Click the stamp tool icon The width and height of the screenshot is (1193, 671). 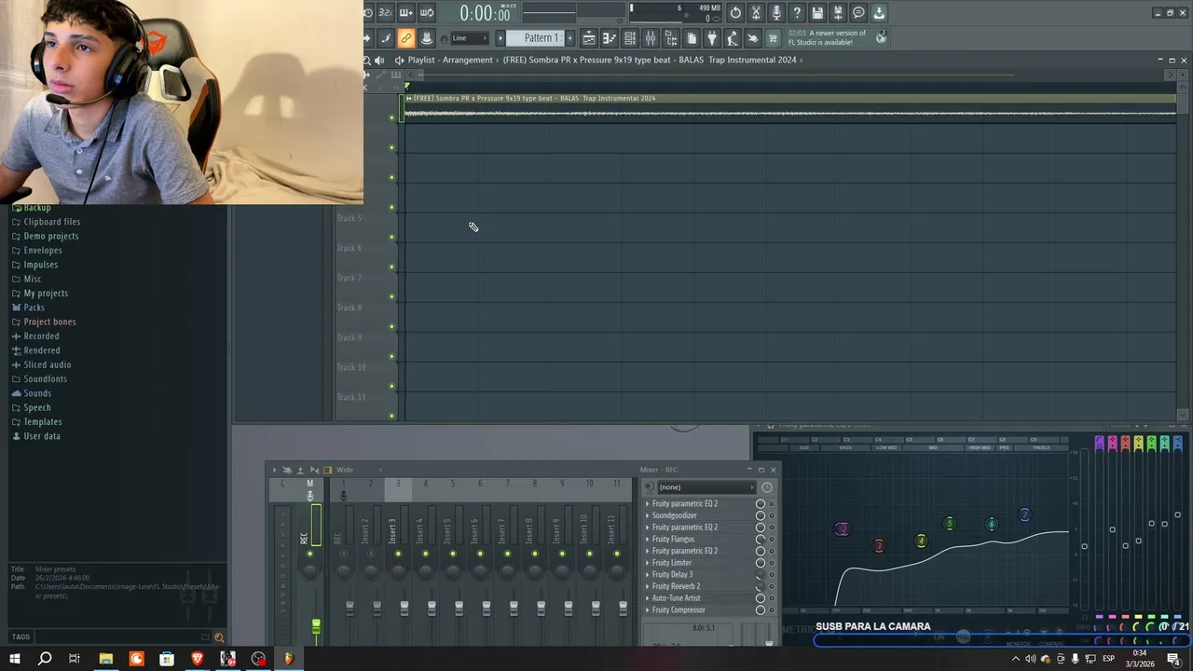[427, 38]
